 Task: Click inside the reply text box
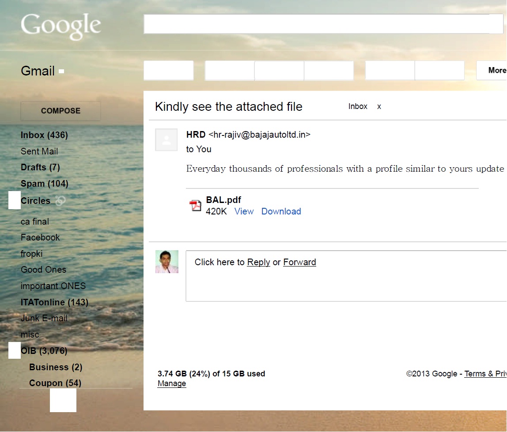coord(346,276)
